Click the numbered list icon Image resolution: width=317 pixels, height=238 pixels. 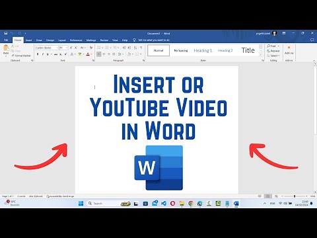pos(107,48)
